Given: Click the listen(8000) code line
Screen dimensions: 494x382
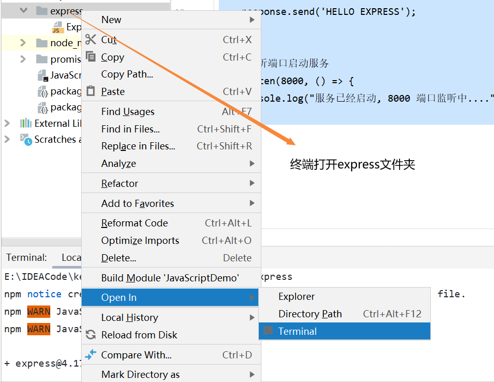Looking at the screenshot, I should [307, 81].
